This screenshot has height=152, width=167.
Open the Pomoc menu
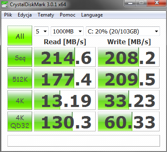[68, 15]
